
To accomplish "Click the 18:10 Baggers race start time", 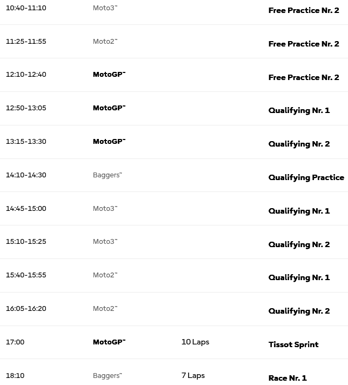I will pyautogui.click(x=15, y=376).
